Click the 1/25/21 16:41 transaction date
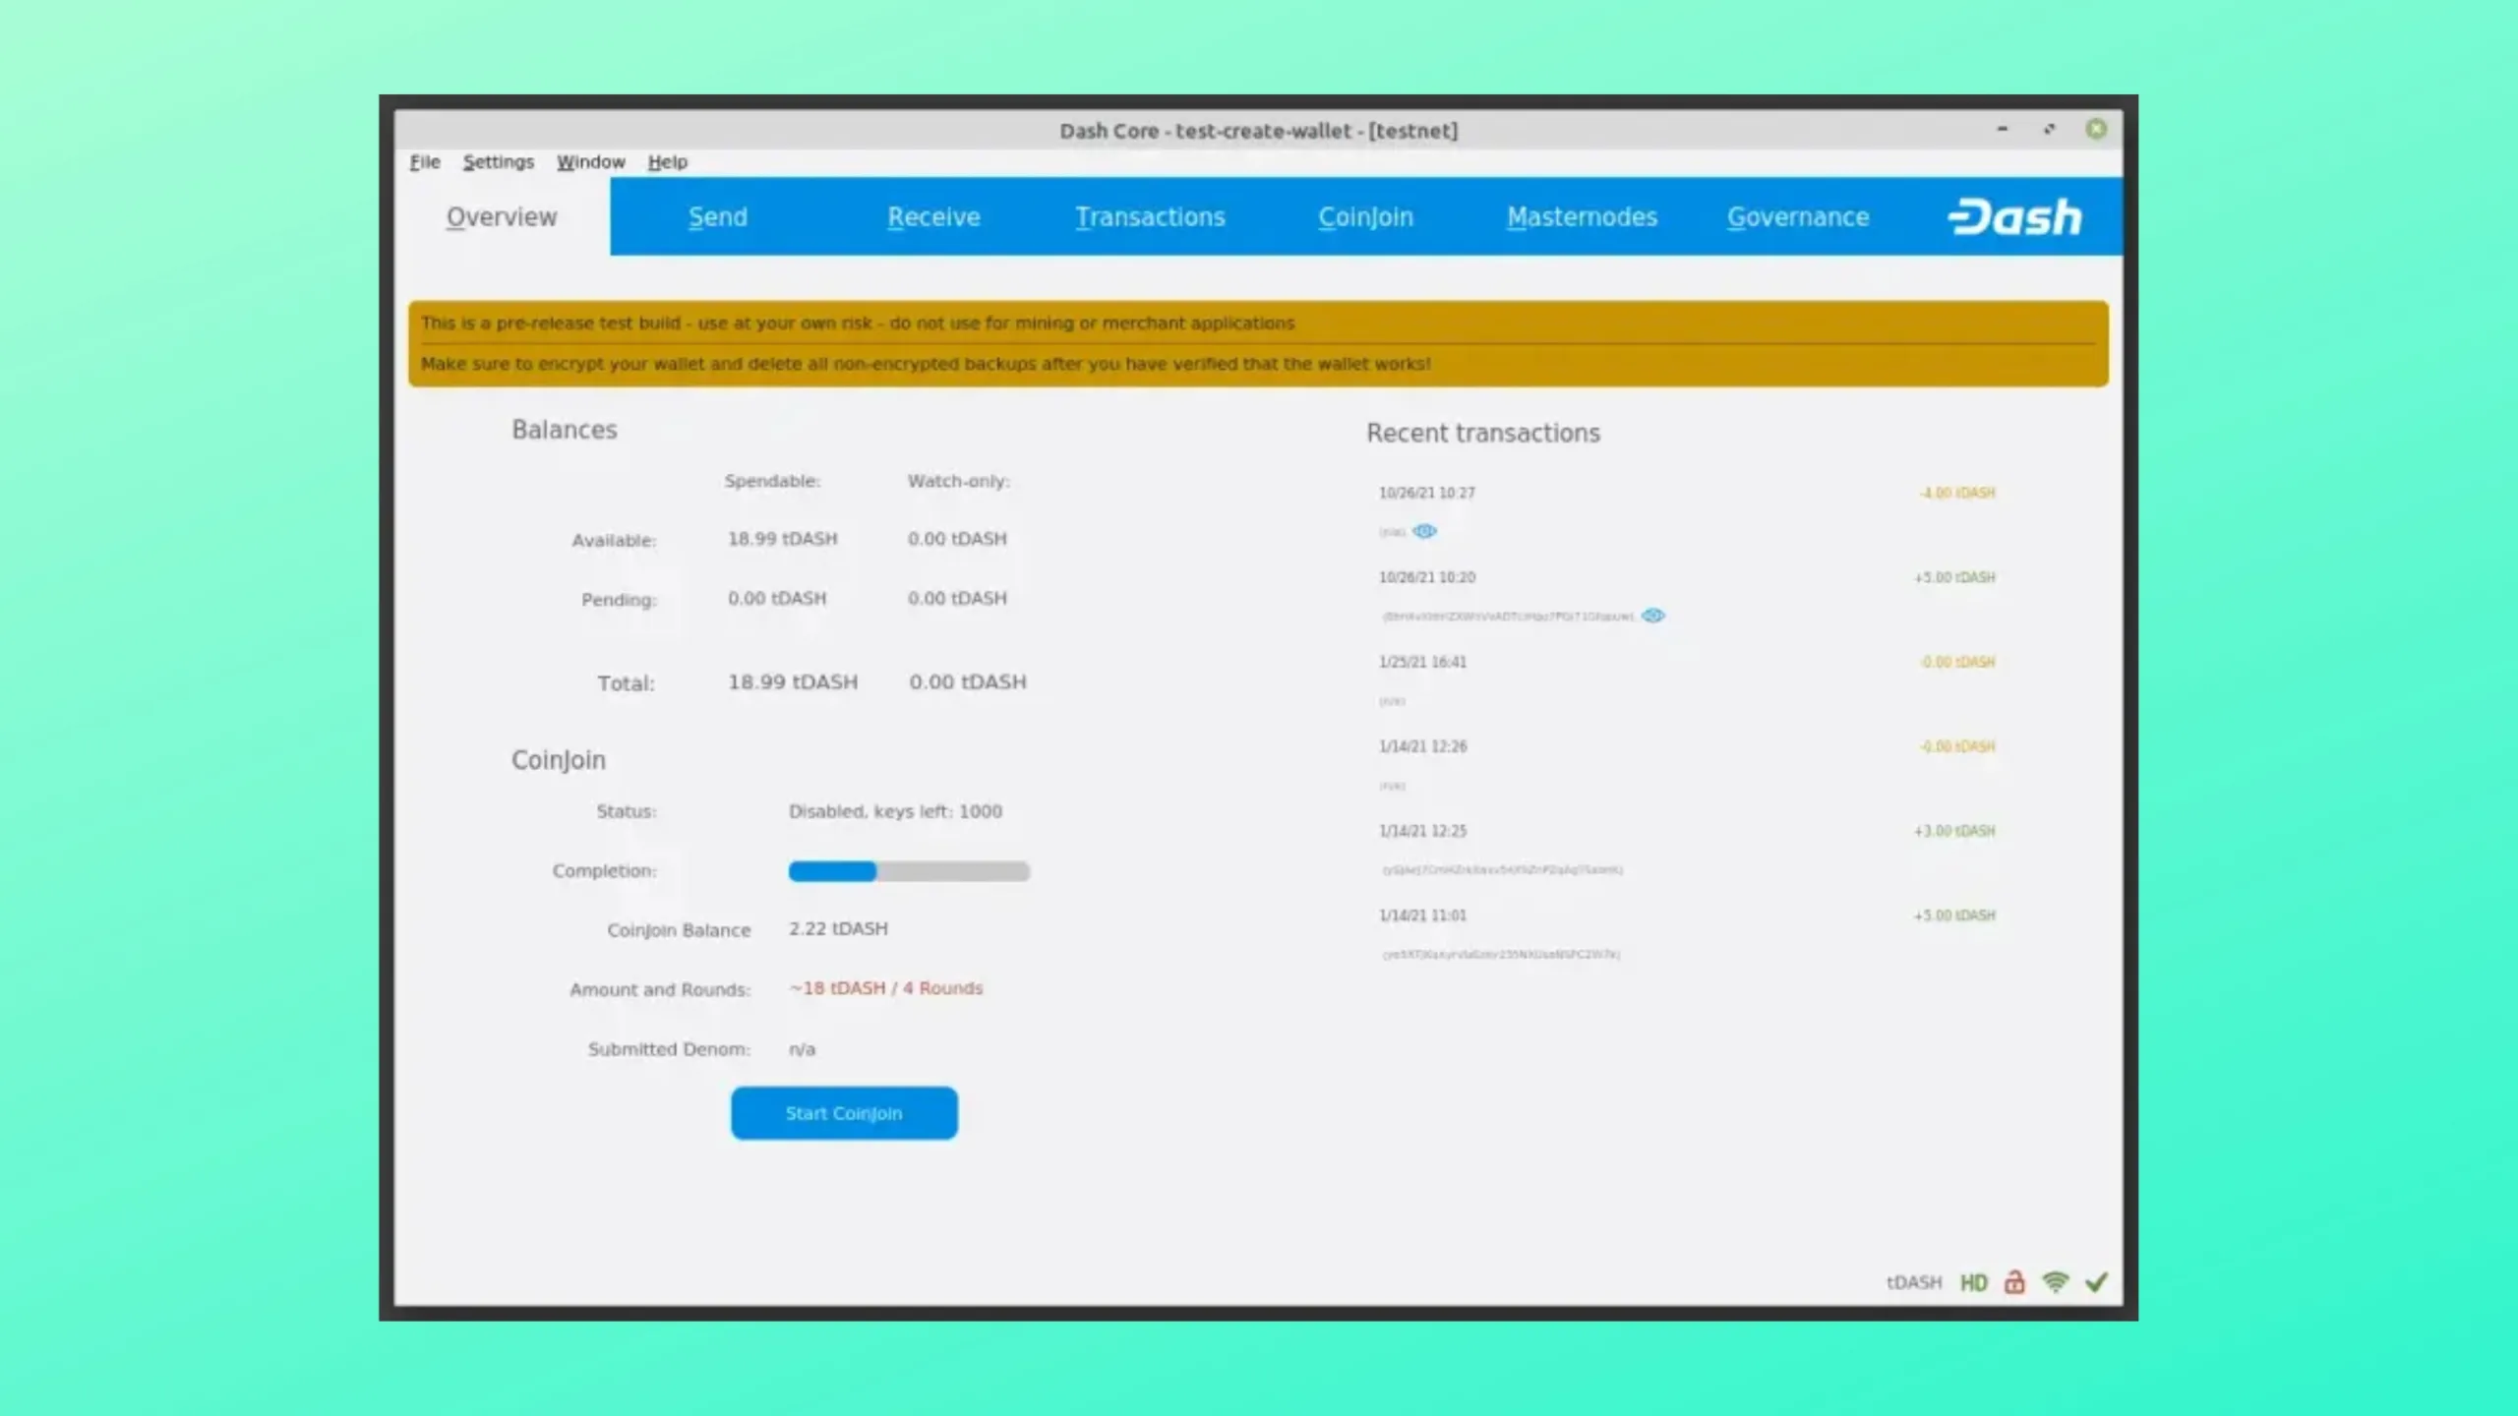Image resolution: width=2518 pixels, height=1416 pixels. tap(1422, 662)
